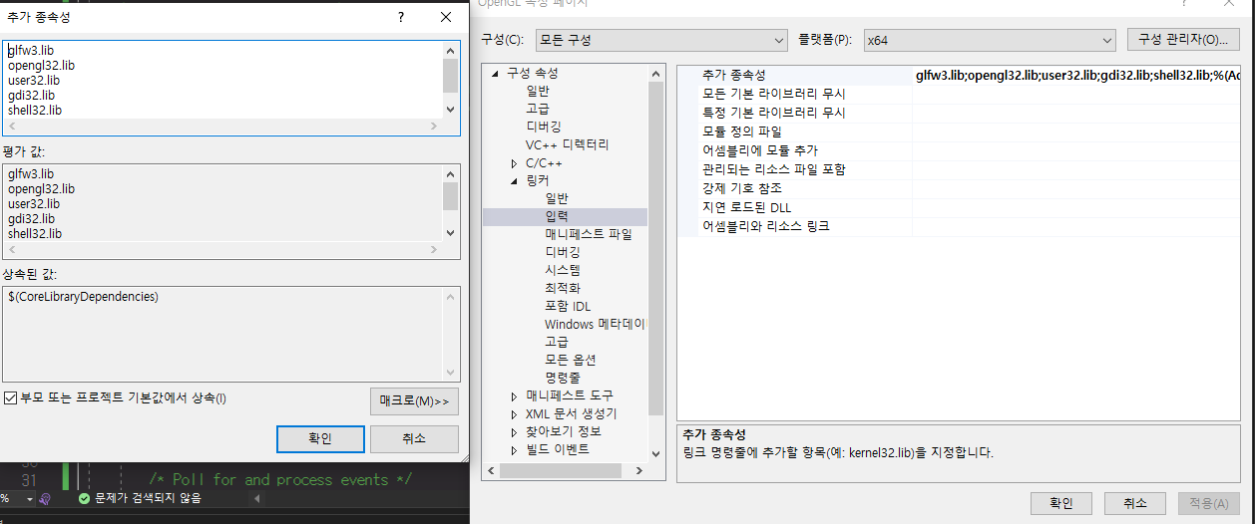
Task: Open the 구성 dropdown showing 모든 구성
Action: [x=661, y=40]
